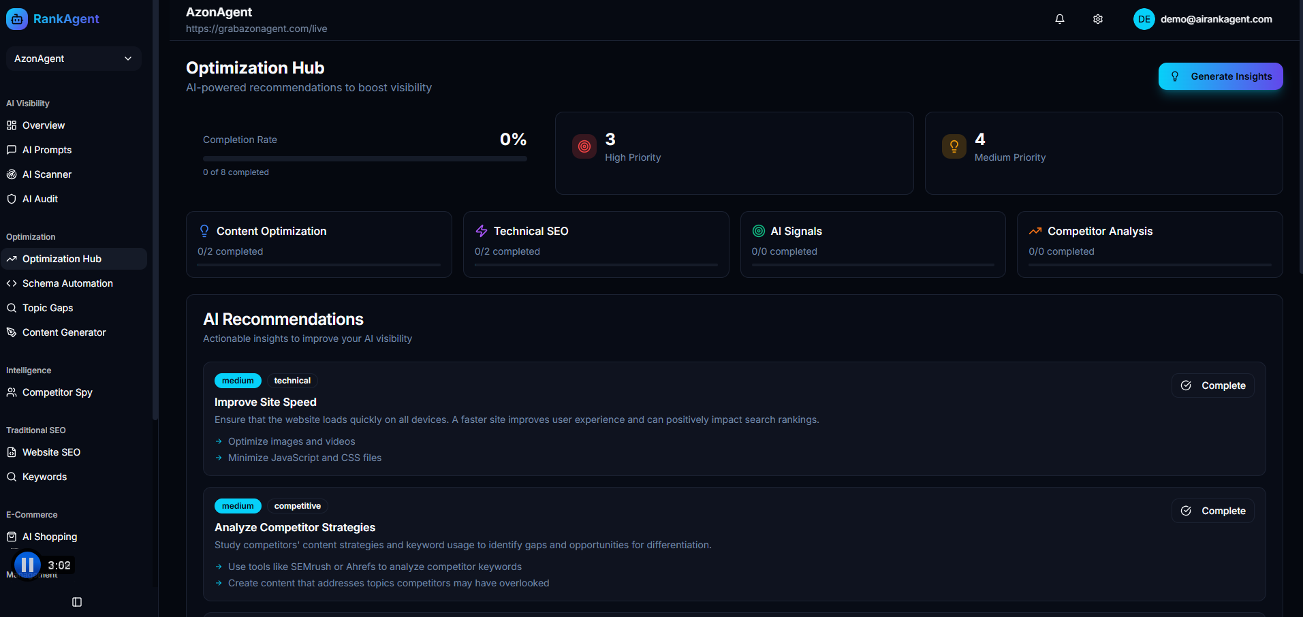Open Schema Automation in the sidebar
Viewport: 1303px width, 617px height.
click(x=67, y=283)
